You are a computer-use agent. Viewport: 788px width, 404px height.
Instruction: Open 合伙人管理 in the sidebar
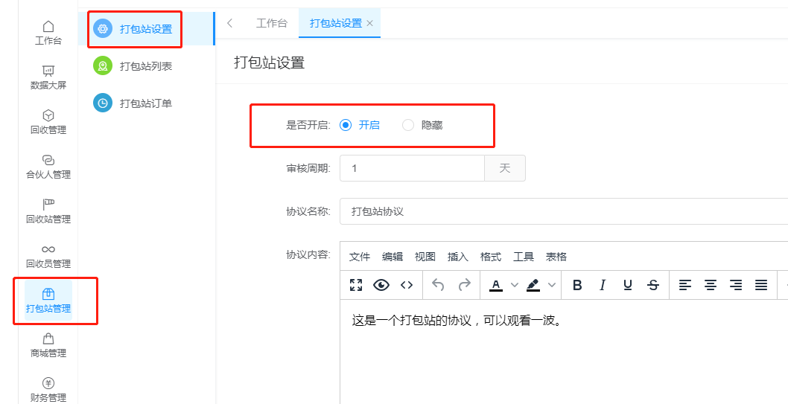tap(48, 167)
